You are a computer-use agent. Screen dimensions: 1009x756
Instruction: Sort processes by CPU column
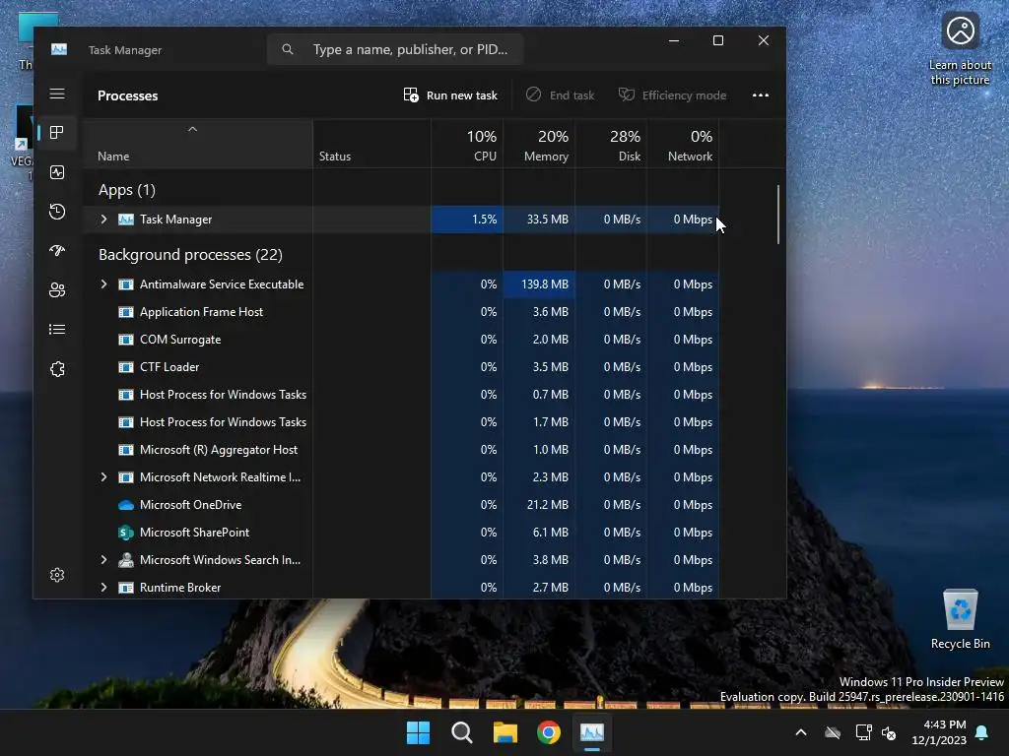pos(466,145)
